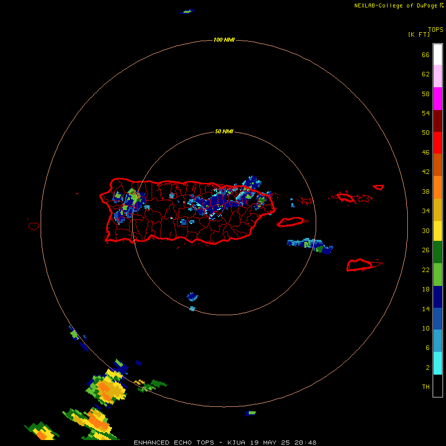The height and width of the screenshot is (446, 446).
Task: Click legend value 66
Action: [426, 55]
